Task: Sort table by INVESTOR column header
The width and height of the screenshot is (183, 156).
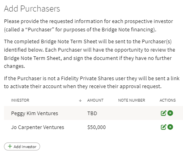Action: 20,100
